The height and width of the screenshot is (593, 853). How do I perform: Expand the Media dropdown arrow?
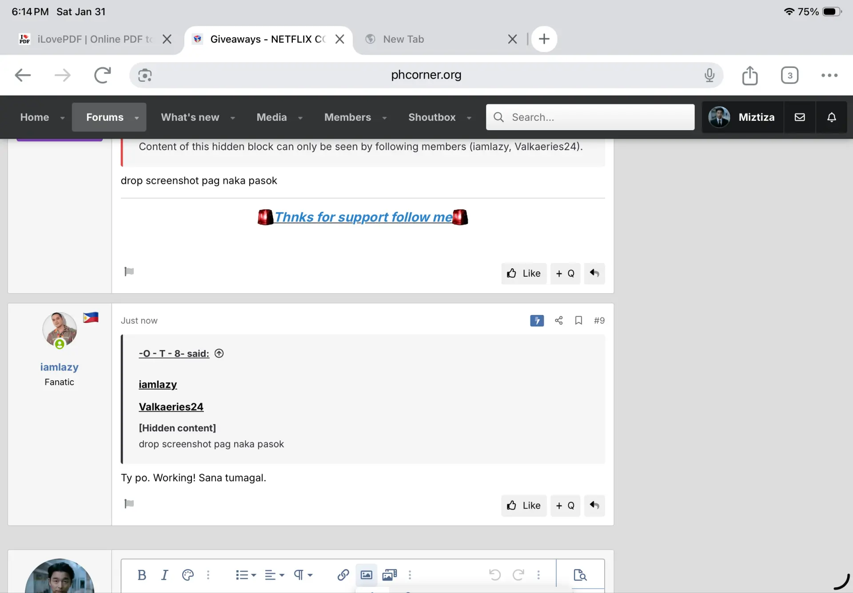[300, 118]
